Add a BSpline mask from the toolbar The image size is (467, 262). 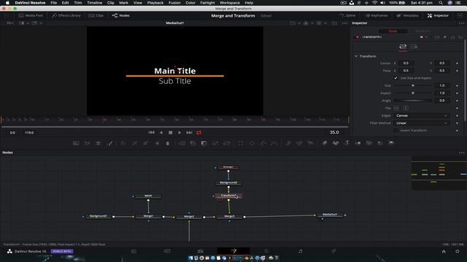click(274, 143)
